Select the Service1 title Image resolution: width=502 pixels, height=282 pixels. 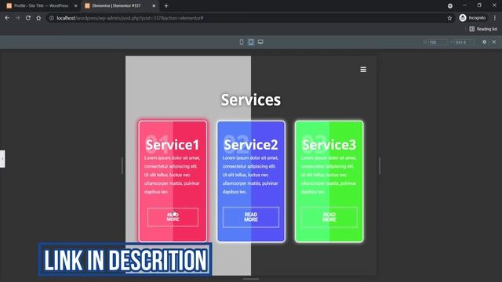(173, 145)
